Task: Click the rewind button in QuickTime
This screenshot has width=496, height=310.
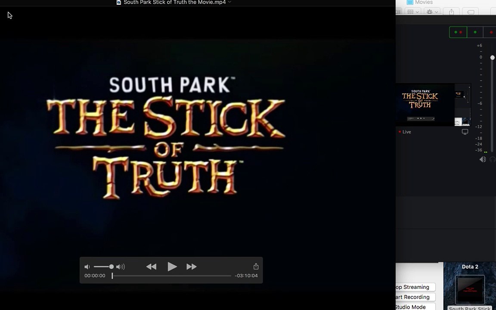Action: click(151, 267)
